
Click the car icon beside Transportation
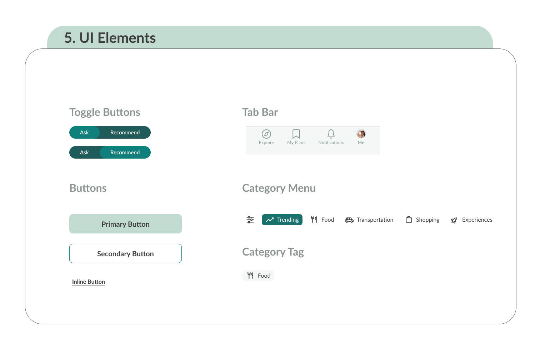[x=349, y=220]
